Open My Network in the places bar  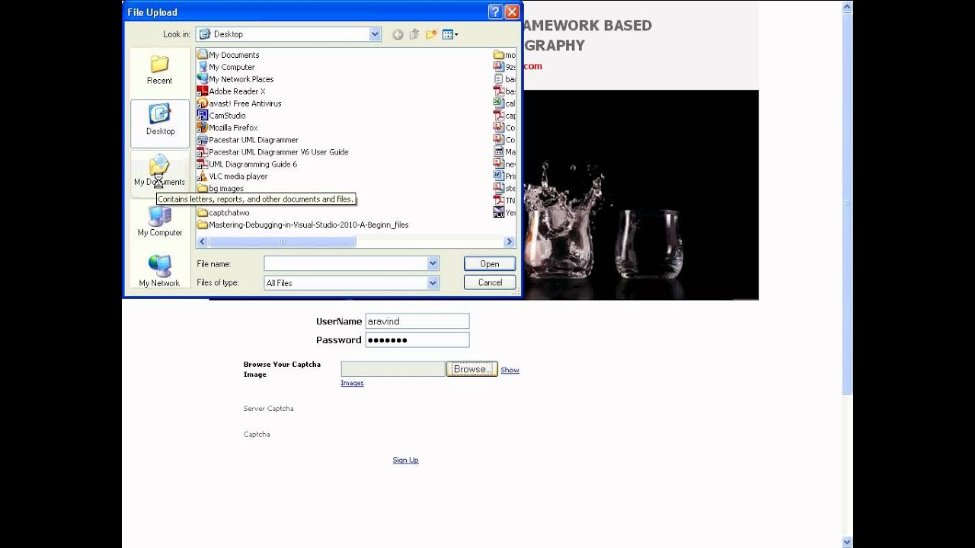pos(159,272)
